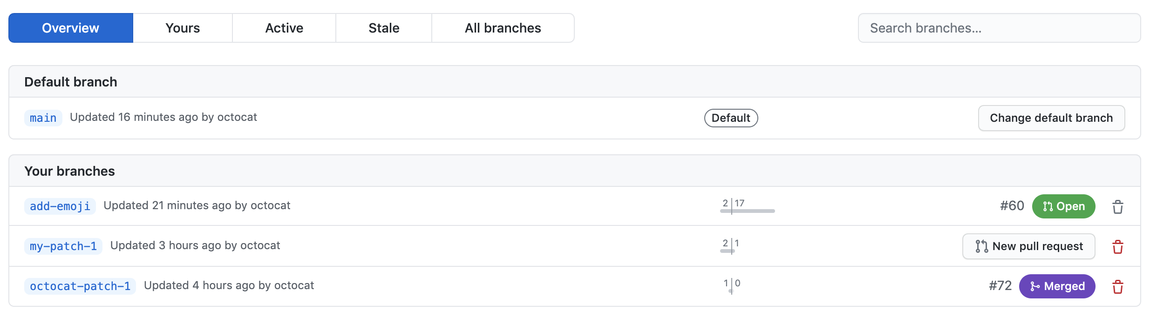View the Stale branches tab

[384, 28]
